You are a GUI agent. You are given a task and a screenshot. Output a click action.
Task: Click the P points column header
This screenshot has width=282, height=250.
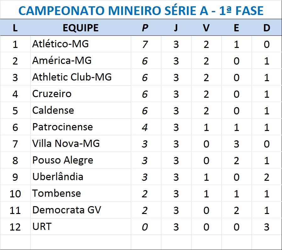[x=145, y=28]
